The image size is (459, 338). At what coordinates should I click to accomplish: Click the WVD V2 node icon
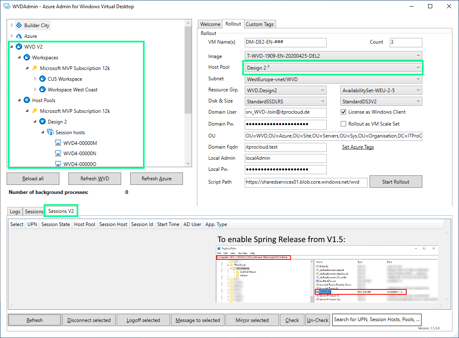pyautogui.click(x=19, y=47)
